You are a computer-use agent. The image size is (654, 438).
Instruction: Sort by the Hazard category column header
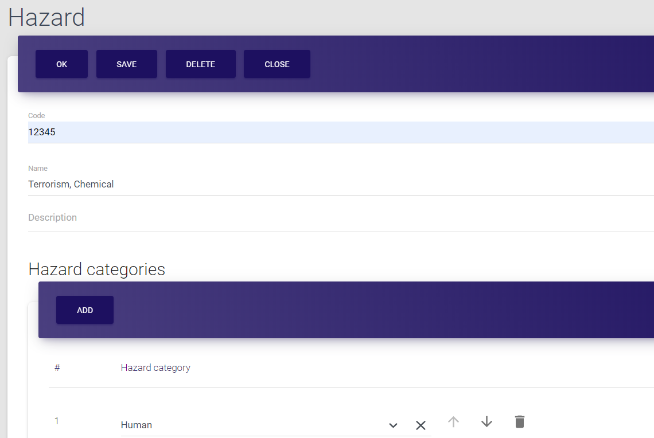155,367
